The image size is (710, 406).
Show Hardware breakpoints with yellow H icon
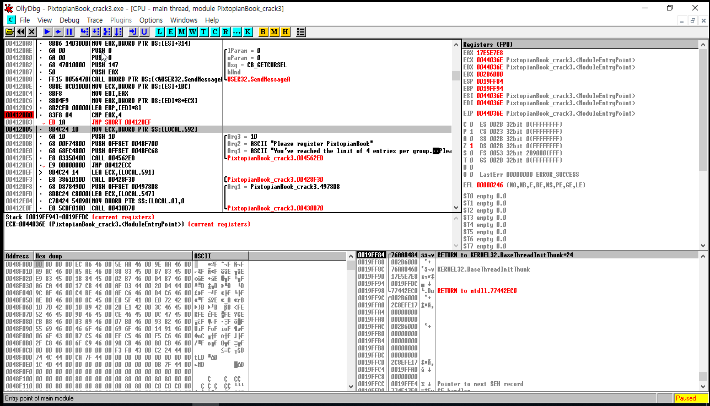286,32
